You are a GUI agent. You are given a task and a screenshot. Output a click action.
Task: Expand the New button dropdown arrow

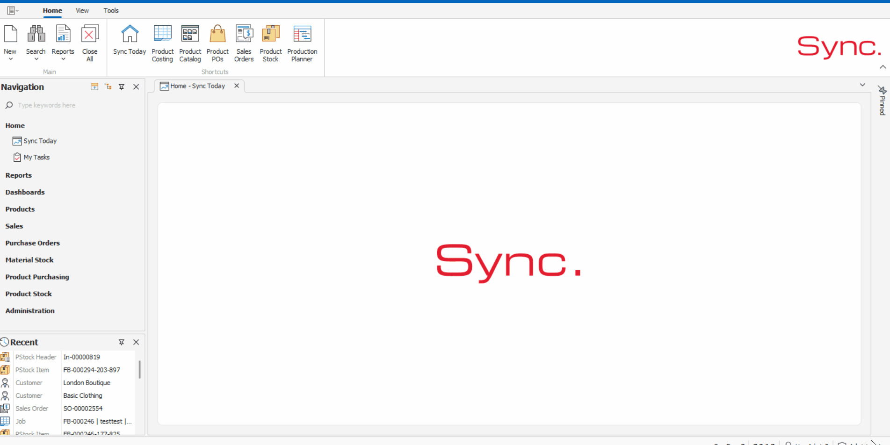click(10, 59)
